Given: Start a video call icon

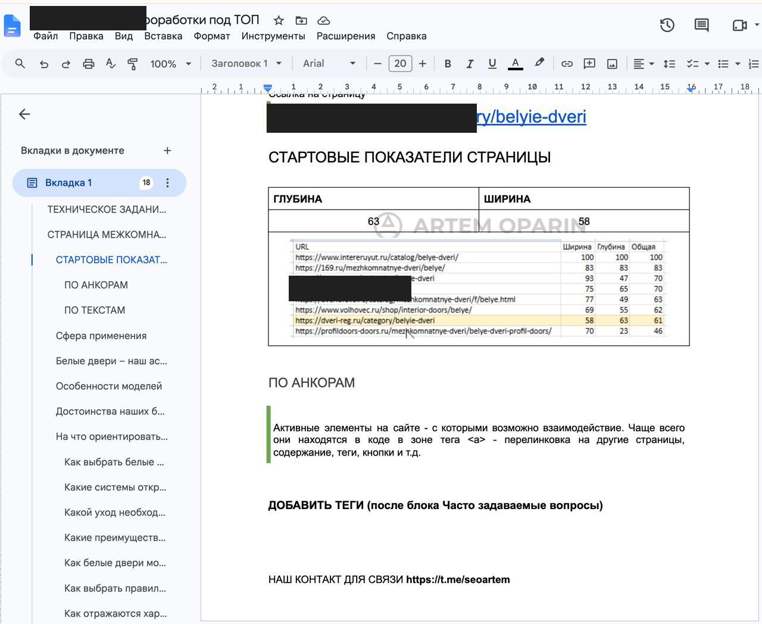Looking at the screenshot, I should tap(739, 25).
